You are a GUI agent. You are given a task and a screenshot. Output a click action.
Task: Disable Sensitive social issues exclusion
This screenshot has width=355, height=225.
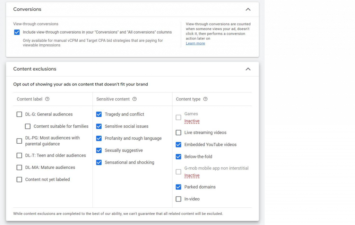coord(99,126)
